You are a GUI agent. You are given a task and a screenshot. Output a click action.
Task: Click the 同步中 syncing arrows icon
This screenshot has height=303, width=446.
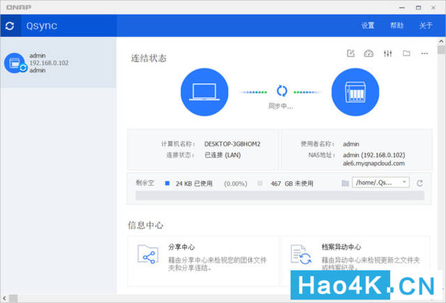point(282,91)
